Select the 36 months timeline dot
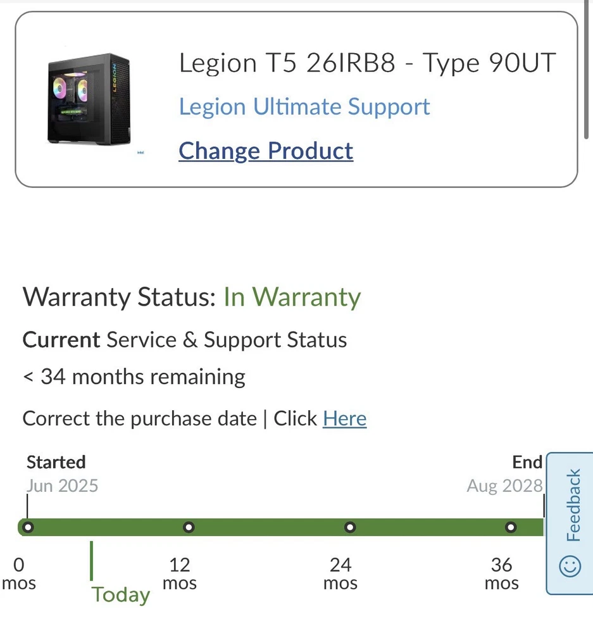The height and width of the screenshot is (633, 593). (x=511, y=527)
